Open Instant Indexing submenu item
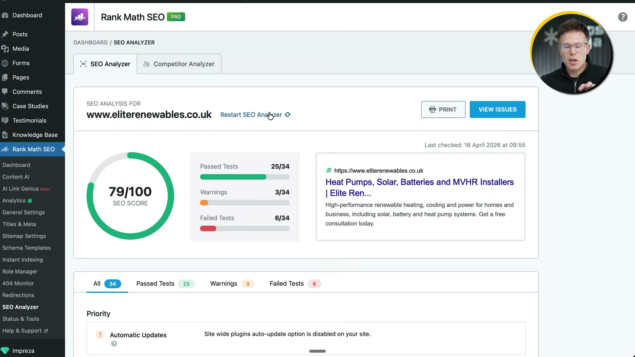635x357 pixels. tap(22, 260)
